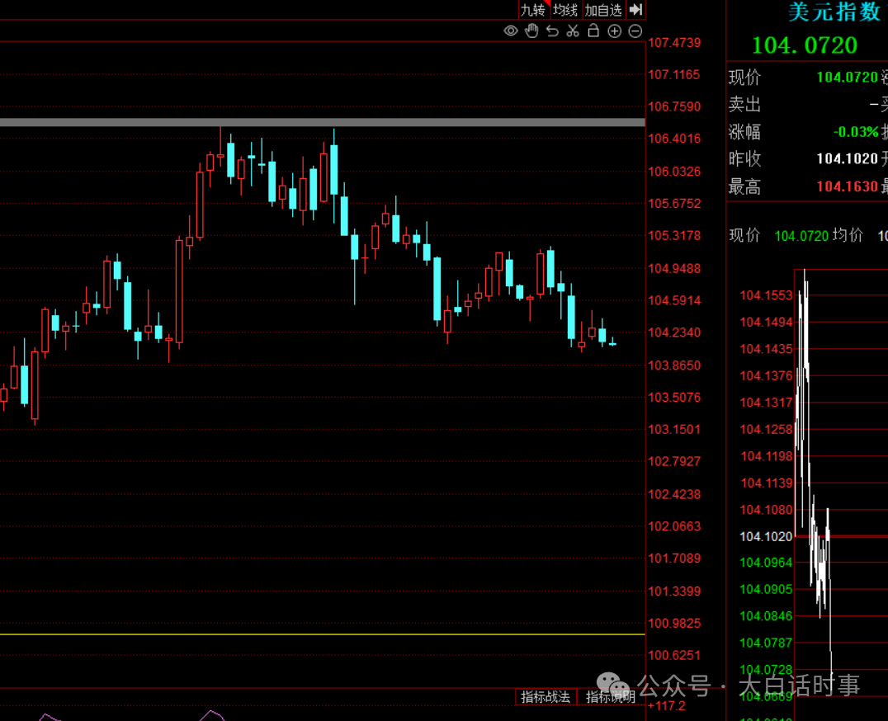The image size is (888, 721).
Task: Click the 均价 label above intraday chart
Action: 848,235
